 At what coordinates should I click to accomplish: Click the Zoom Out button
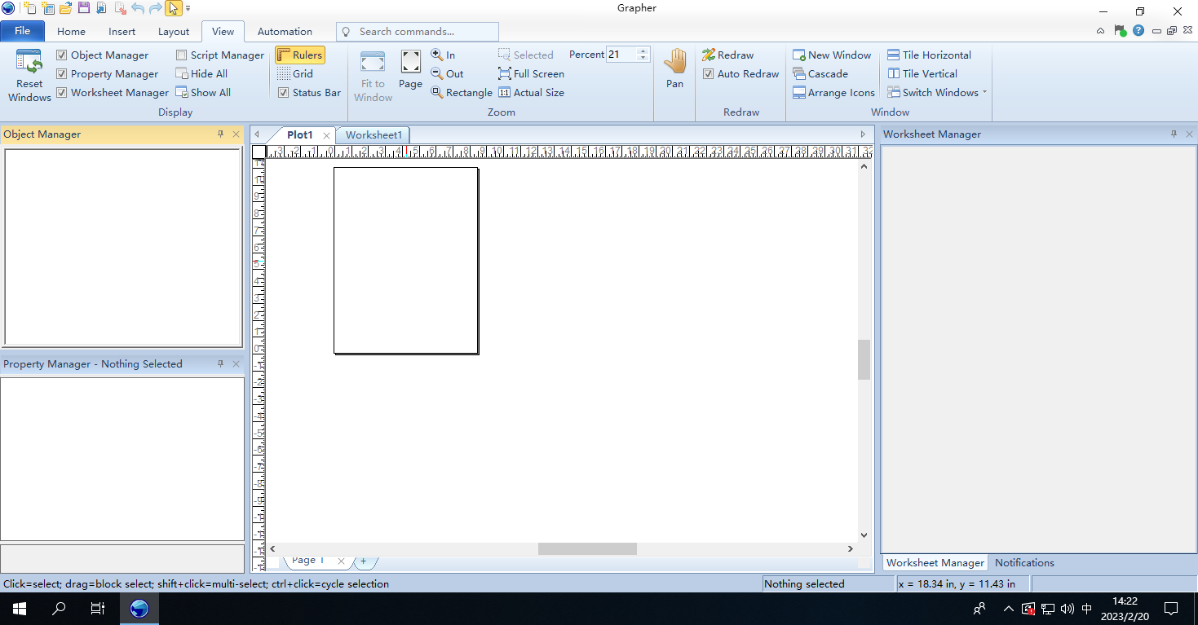click(x=448, y=73)
